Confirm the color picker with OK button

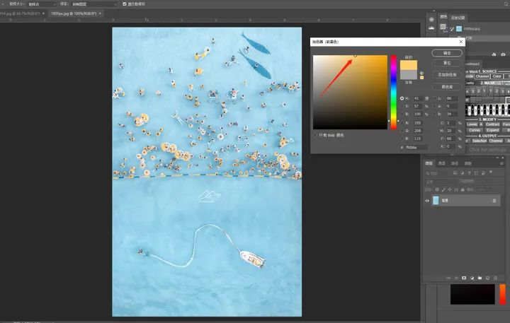click(x=447, y=53)
